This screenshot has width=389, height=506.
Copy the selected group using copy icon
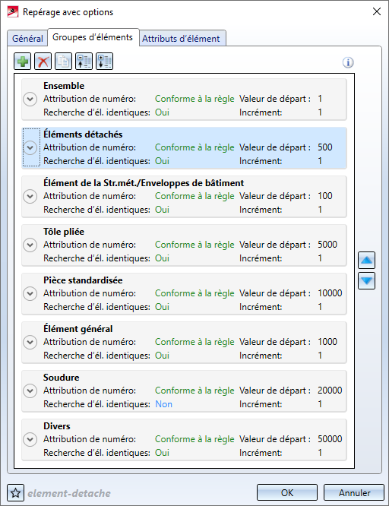(64, 62)
